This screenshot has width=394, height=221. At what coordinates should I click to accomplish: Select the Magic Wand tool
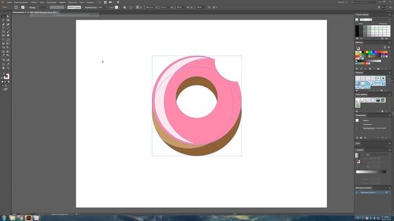point(3,20)
